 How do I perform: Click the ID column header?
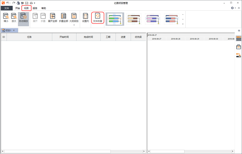click(4, 37)
